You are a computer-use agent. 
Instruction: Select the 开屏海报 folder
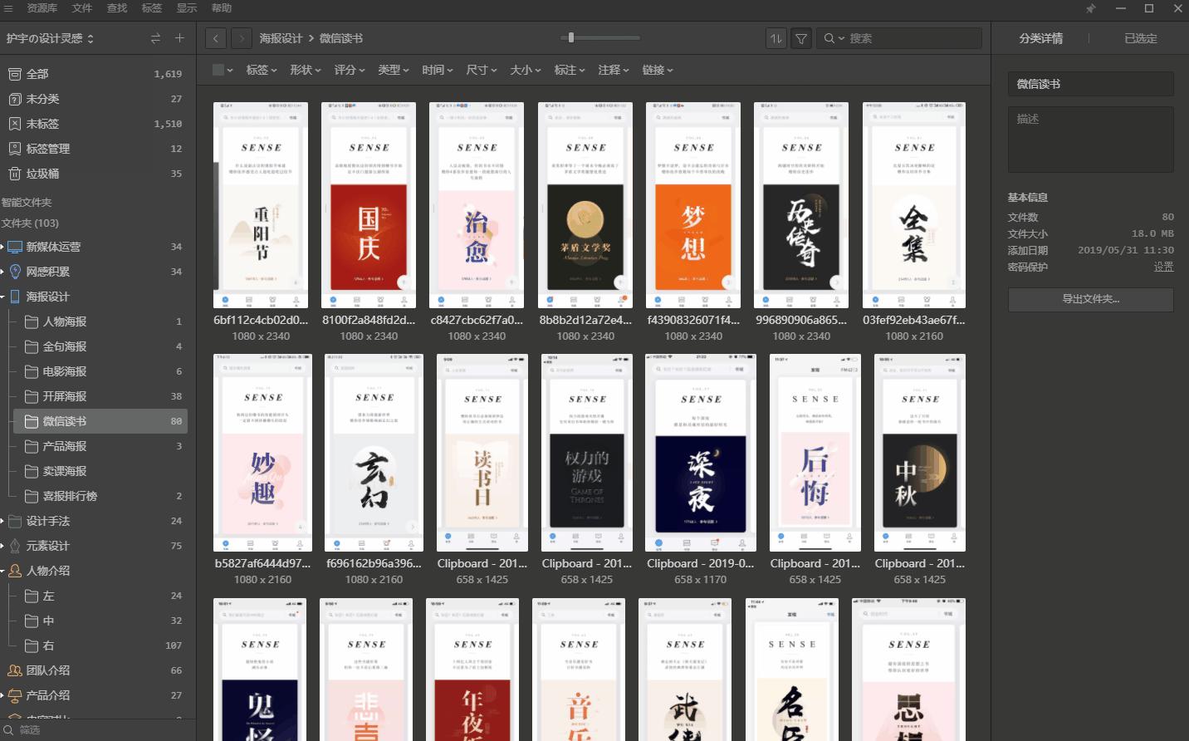tap(101, 396)
